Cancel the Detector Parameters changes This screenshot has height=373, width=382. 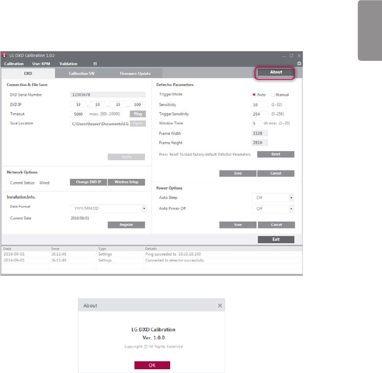pos(275,173)
